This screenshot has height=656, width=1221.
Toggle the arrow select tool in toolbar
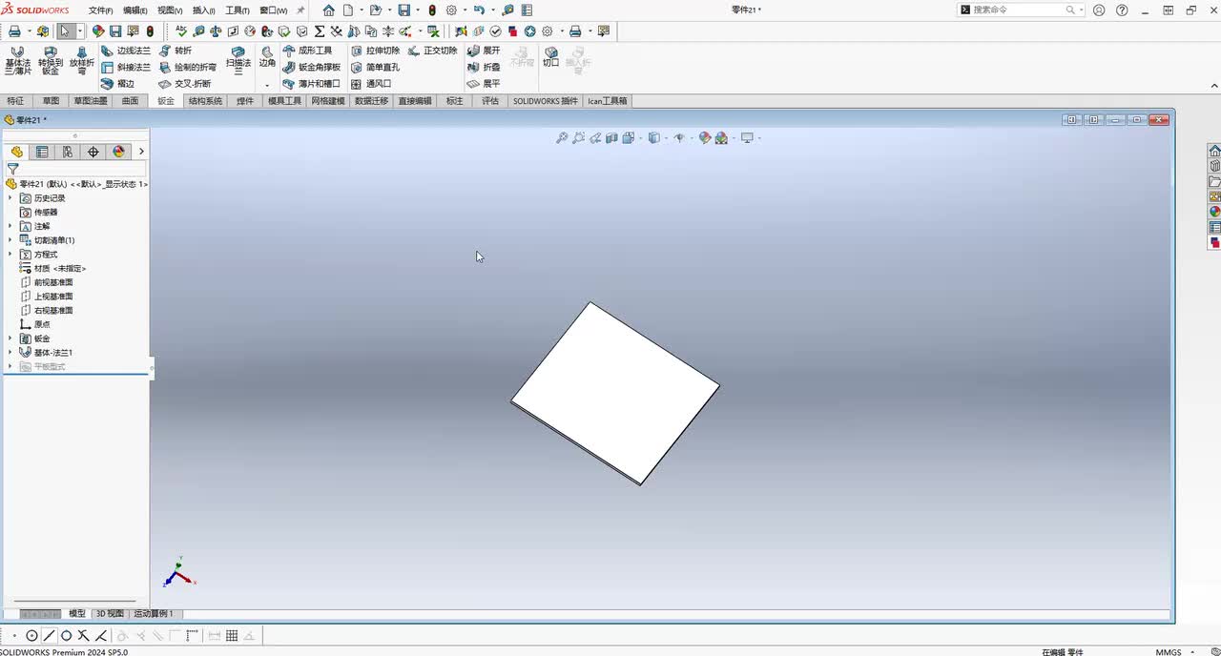click(x=64, y=31)
